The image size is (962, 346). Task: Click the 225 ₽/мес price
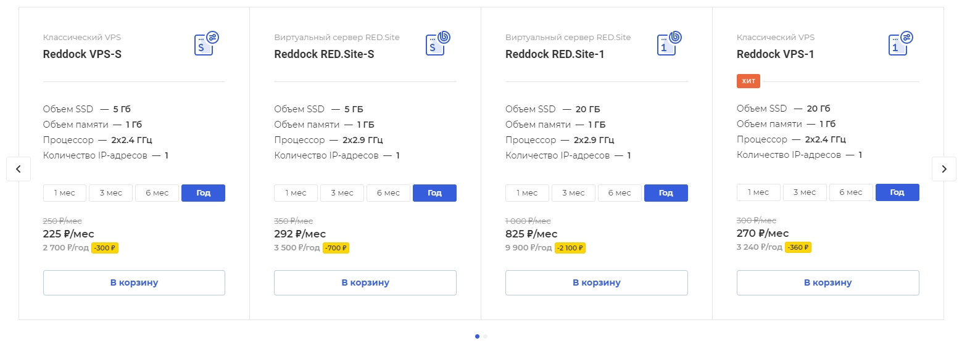coord(68,234)
